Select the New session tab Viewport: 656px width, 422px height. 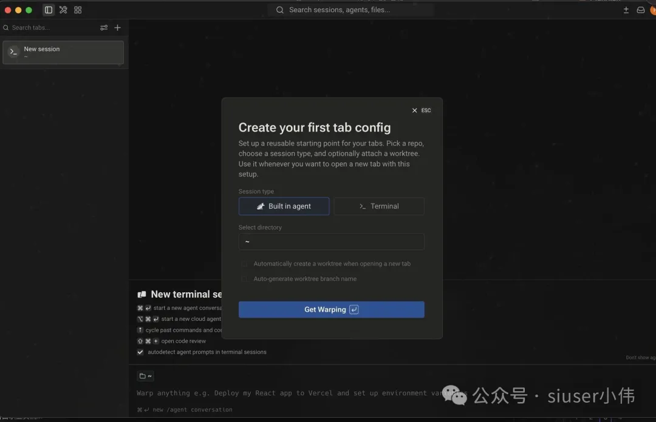(x=63, y=52)
